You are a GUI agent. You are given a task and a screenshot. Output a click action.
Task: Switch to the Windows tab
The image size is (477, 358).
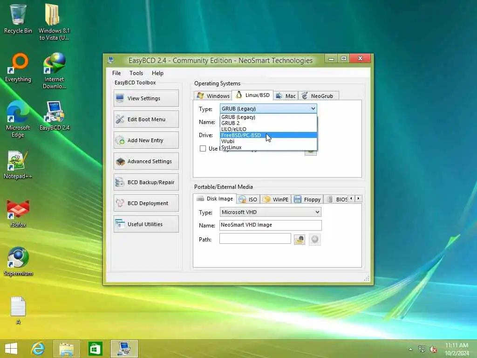pos(212,96)
